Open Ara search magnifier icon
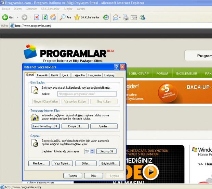Image resolution: width=212 pixels, height=189 pixels. tap(62, 17)
